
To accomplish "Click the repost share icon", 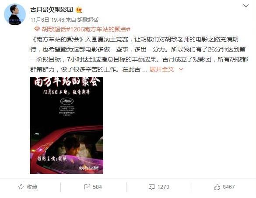I will pyautogui.click(x=87, y=187).
